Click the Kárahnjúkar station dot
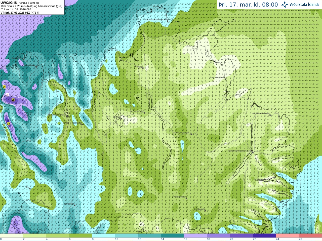 pyautogui.click(x=186, y=198)
